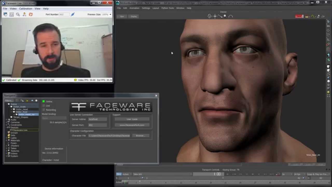Expand the Materials node in Navigator
Screen dimensions: 332x187
[x=6, y=141]
